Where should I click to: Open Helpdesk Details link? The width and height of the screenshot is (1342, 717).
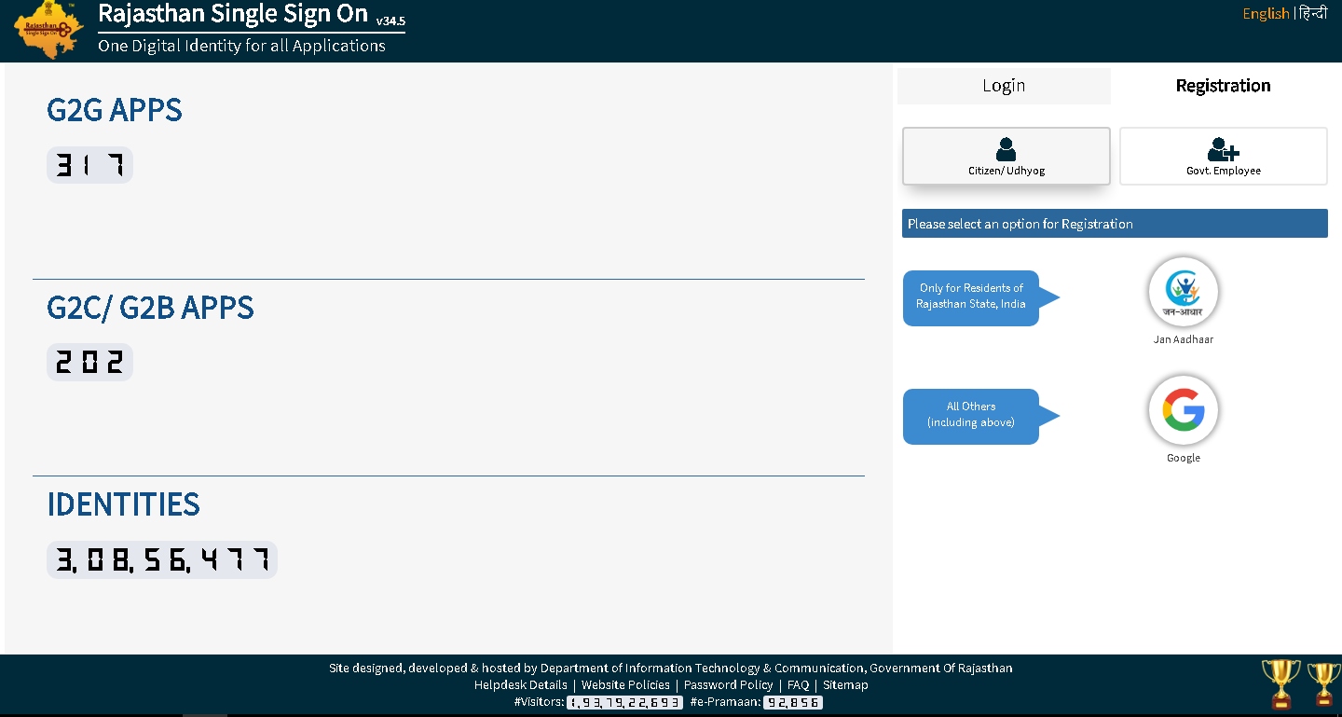click(x=520, y=684)
